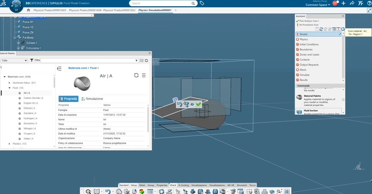This screenshot has width=372, height=194.
Task: Click the Fluid breadcrumb link
Action: point(93,68)
